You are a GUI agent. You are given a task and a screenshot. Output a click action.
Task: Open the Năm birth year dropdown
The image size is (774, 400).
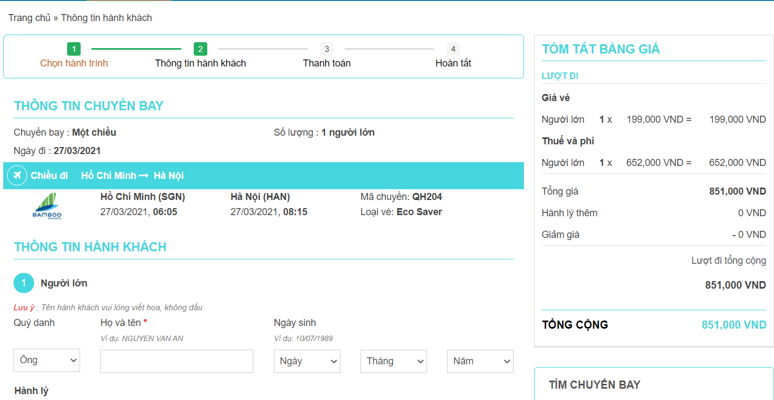point(480,361)
